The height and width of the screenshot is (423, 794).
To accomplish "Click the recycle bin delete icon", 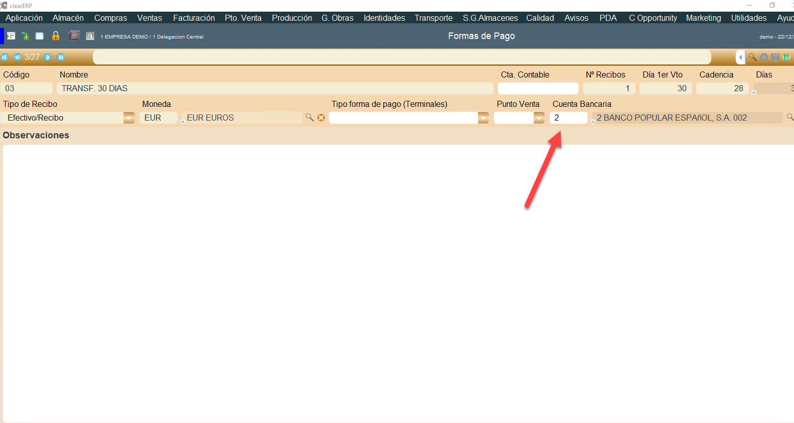I will [786, 57].
